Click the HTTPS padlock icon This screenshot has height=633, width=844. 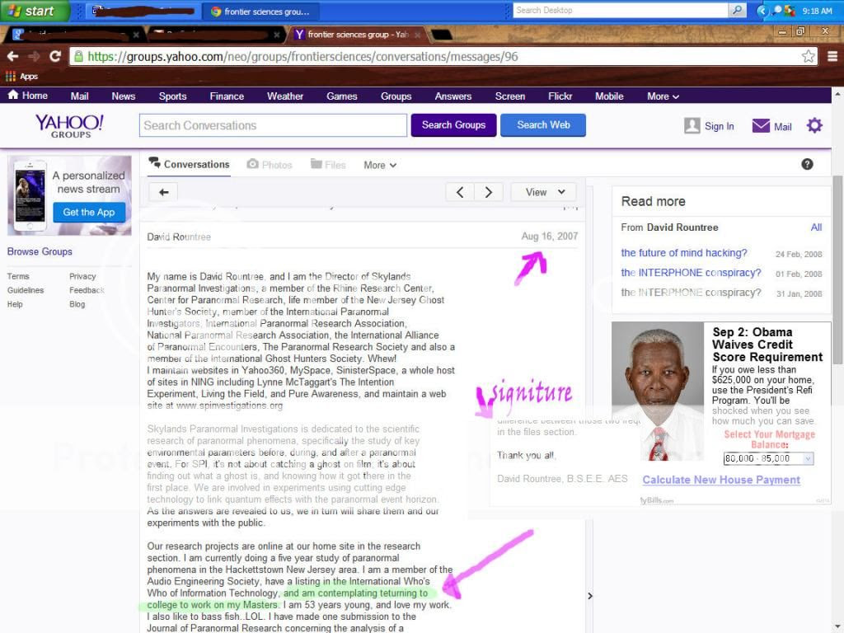[78, 56]
